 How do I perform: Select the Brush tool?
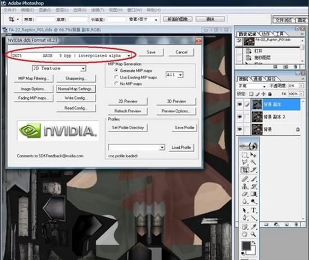(x=253, y=179)
